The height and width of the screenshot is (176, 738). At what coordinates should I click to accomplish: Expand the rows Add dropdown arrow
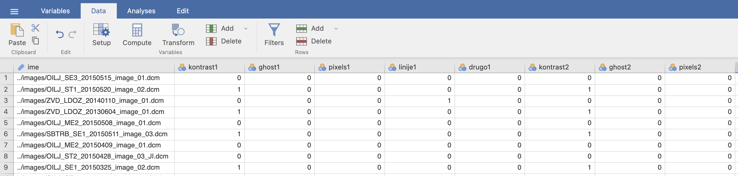coord(336,29)
